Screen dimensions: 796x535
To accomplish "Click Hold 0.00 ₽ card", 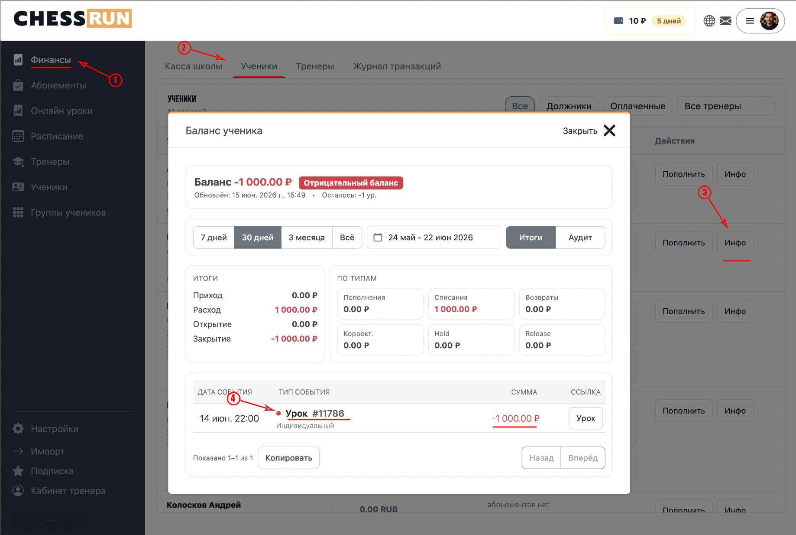I will (x=471, y=340).
